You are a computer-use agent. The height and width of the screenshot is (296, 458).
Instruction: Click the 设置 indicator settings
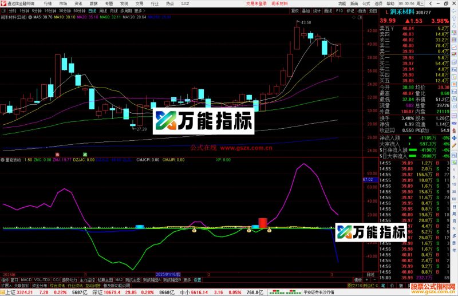[x=198, y=279]
